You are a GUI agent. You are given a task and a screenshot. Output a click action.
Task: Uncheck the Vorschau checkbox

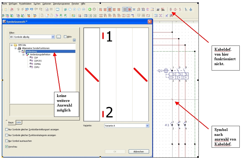pos(6,147)
